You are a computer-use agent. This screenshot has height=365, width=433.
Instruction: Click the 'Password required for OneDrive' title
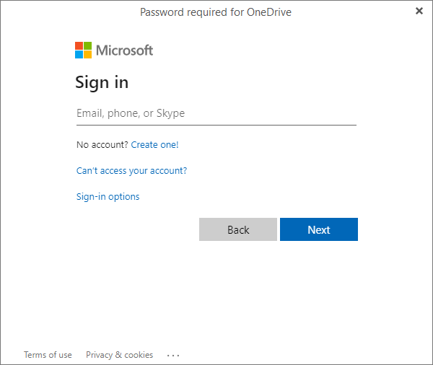click(216, 12)
